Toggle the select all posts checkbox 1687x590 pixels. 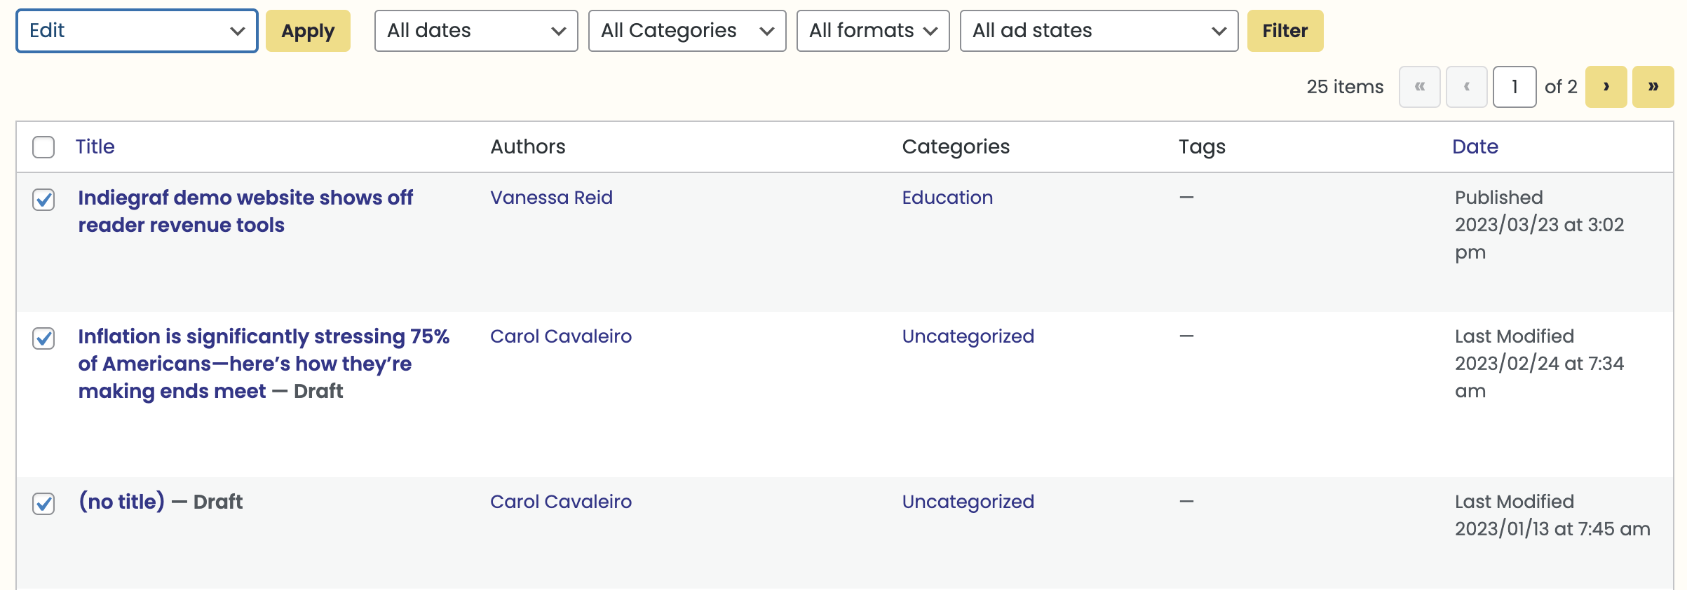(43, 147)
